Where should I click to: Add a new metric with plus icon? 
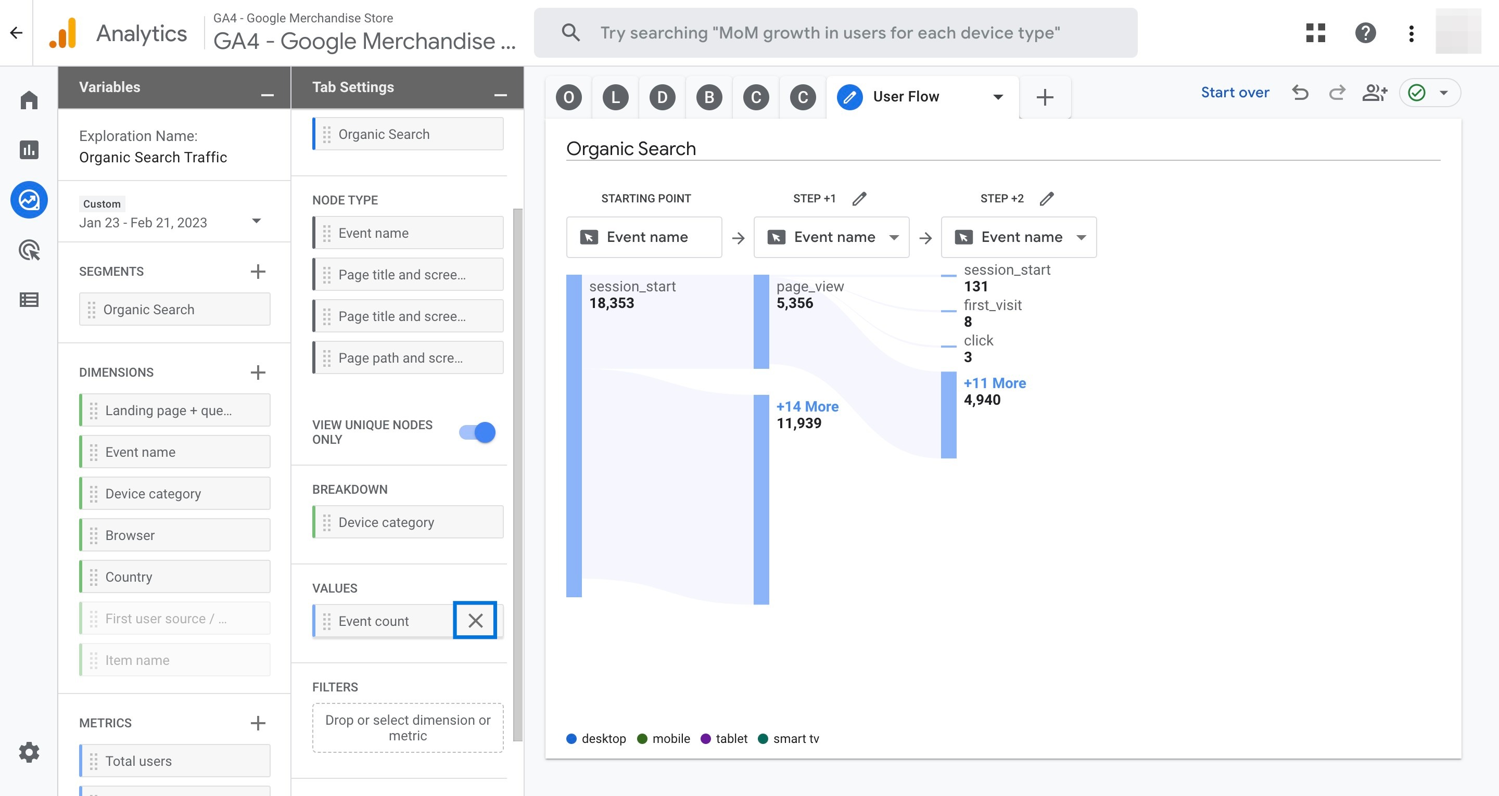tap(258, 723)
